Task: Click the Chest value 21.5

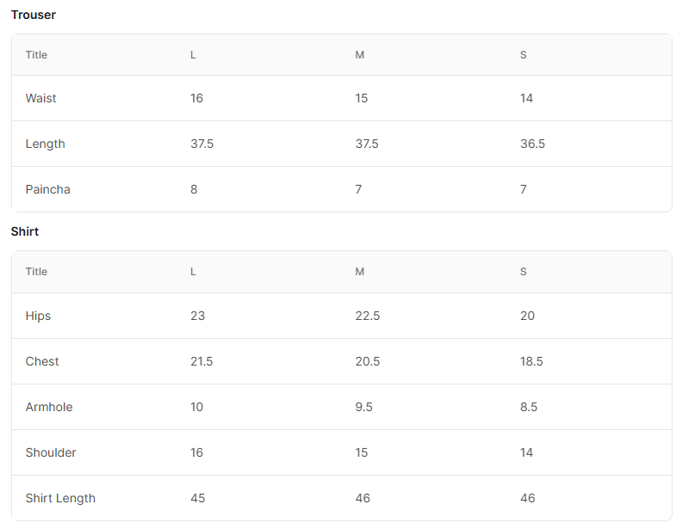Action: click(x=201, y=361)
